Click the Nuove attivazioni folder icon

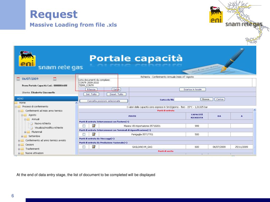[x=22, y=153]
